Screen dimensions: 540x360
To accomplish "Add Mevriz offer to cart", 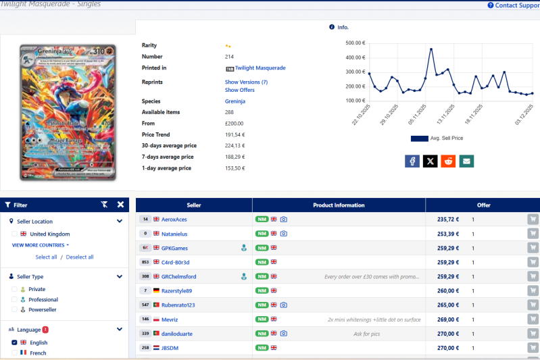I will 533,319.
